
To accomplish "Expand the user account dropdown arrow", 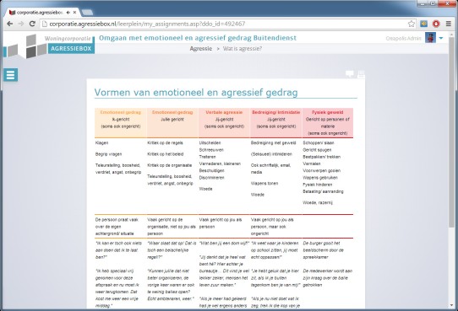I will click(441, 38).
